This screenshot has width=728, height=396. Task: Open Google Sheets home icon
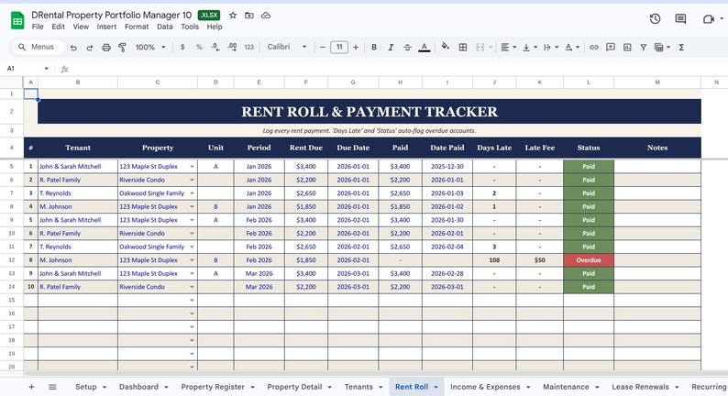(x=17, y=21)
